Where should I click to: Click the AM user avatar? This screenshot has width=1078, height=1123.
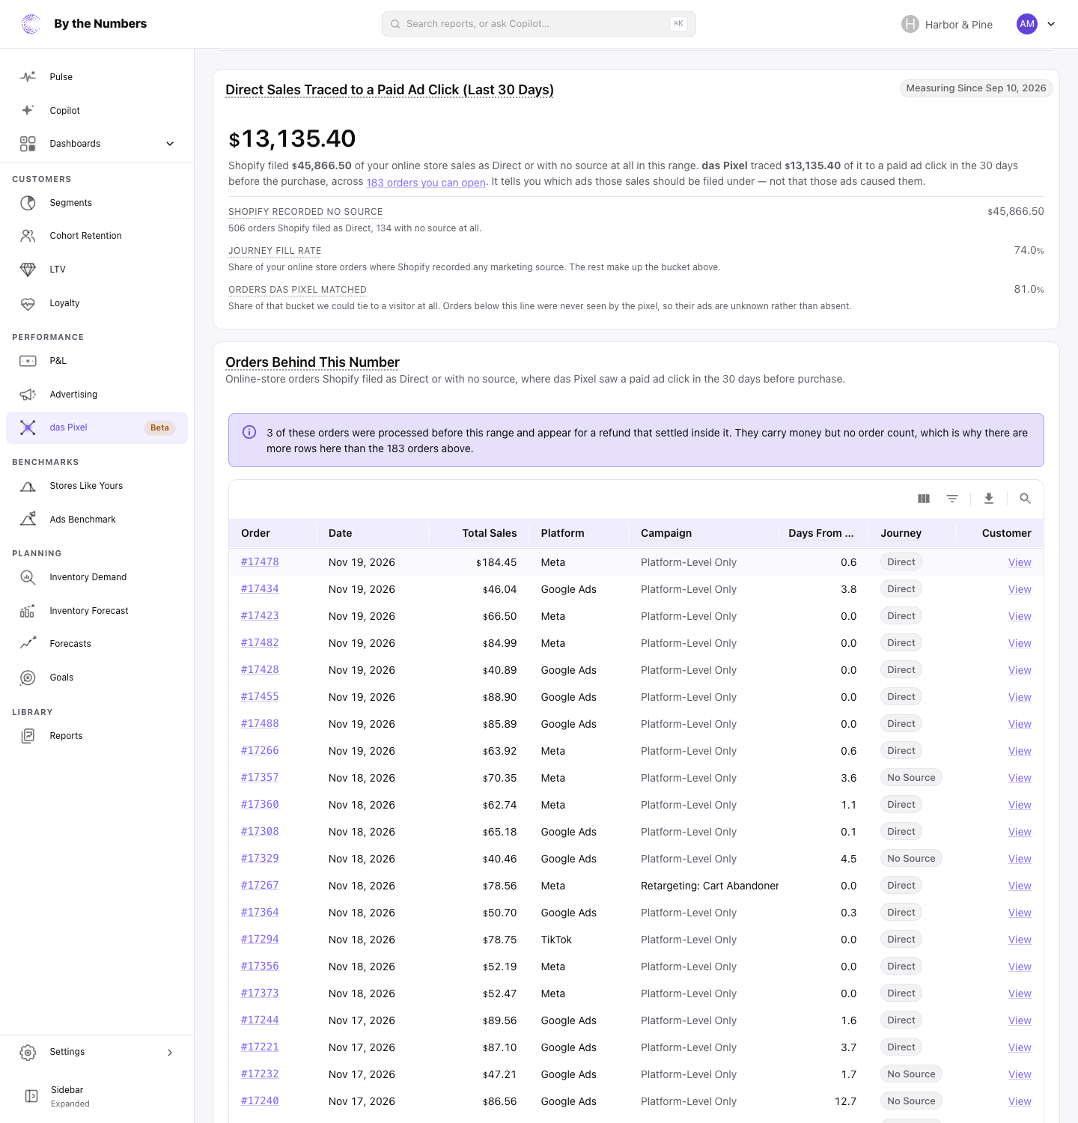(1027, 24)
